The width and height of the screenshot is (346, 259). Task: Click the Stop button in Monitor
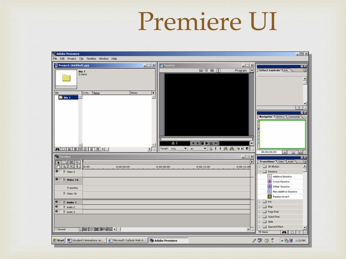(x=202, y=143)
